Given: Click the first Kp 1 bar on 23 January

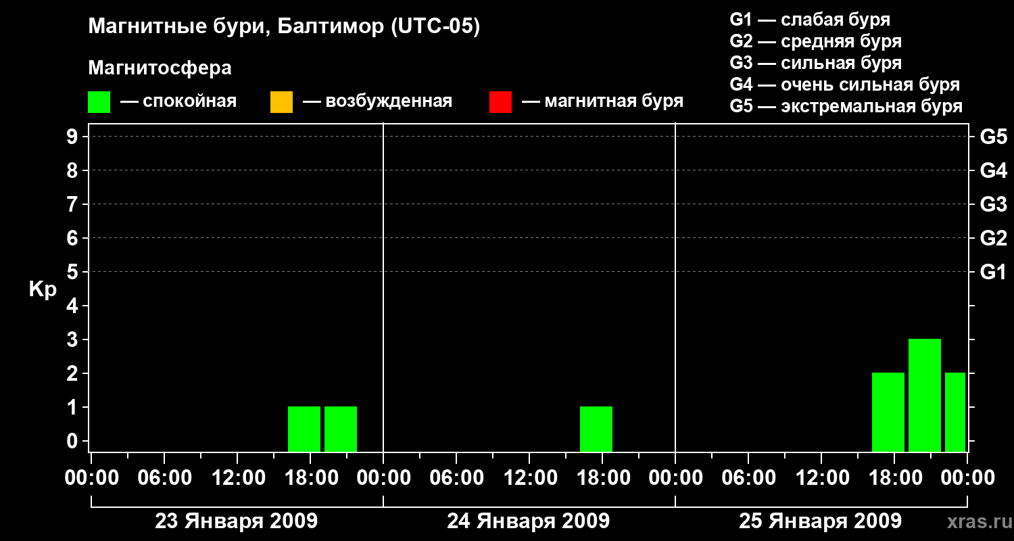Looking at the screenshot, I should pos(304,429).
